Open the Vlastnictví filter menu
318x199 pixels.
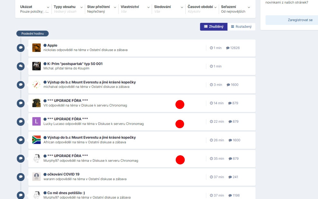pos(135,9)
